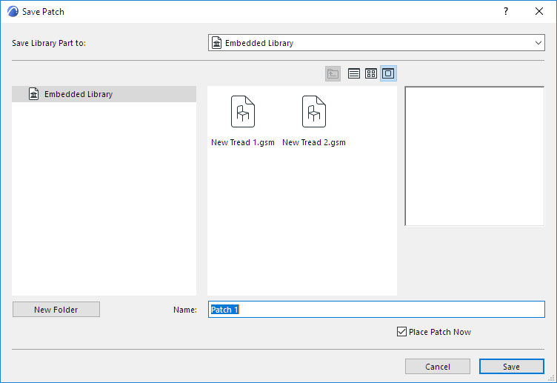The width and height of the screenshot is (557, 383).
Task: Select New Tread 1.gsm file icon
Action: pyautogui.click(x=243, y=112)
